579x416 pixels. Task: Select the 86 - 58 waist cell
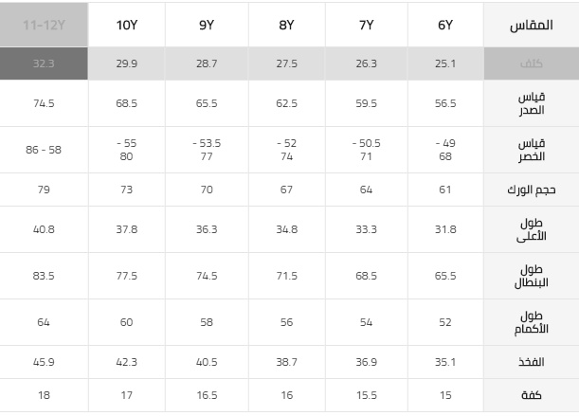[x=44, y=150]
